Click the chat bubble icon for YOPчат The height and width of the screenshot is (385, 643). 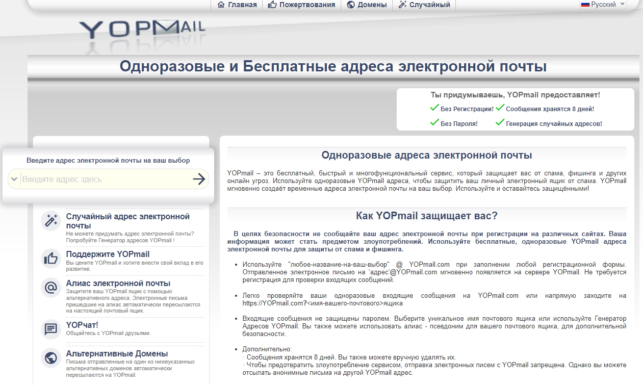point(51,329)
